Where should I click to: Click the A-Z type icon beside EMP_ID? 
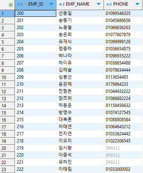(20, 4)
